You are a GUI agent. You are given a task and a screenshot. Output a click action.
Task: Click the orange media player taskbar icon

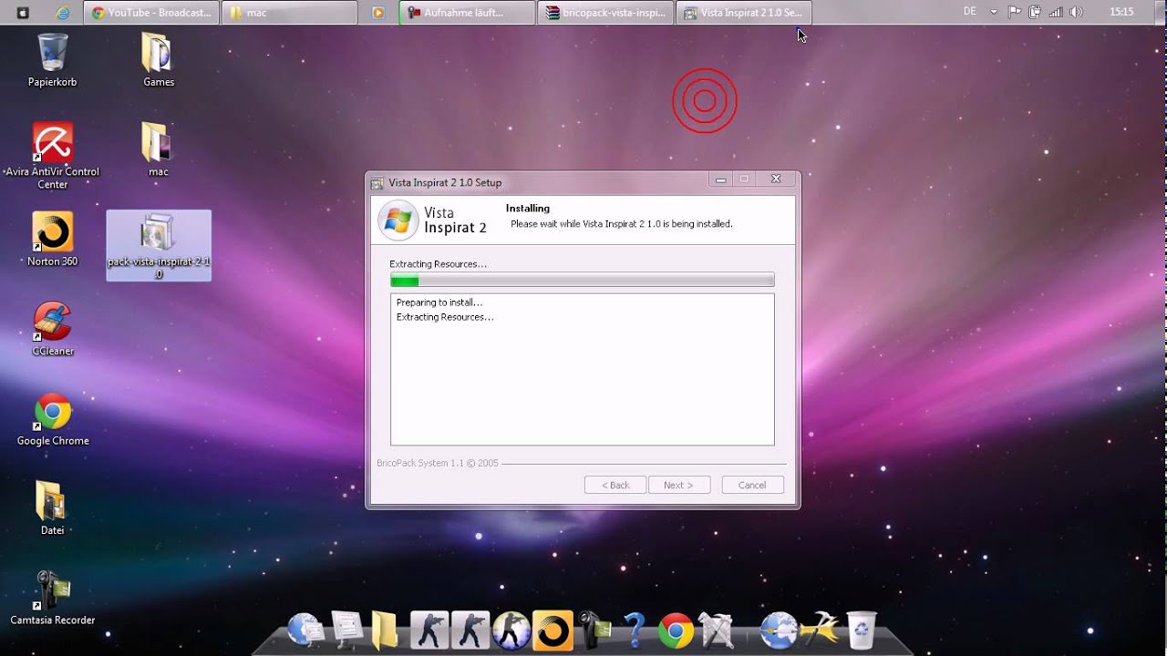pyautogui.click(x=378, y=13)
